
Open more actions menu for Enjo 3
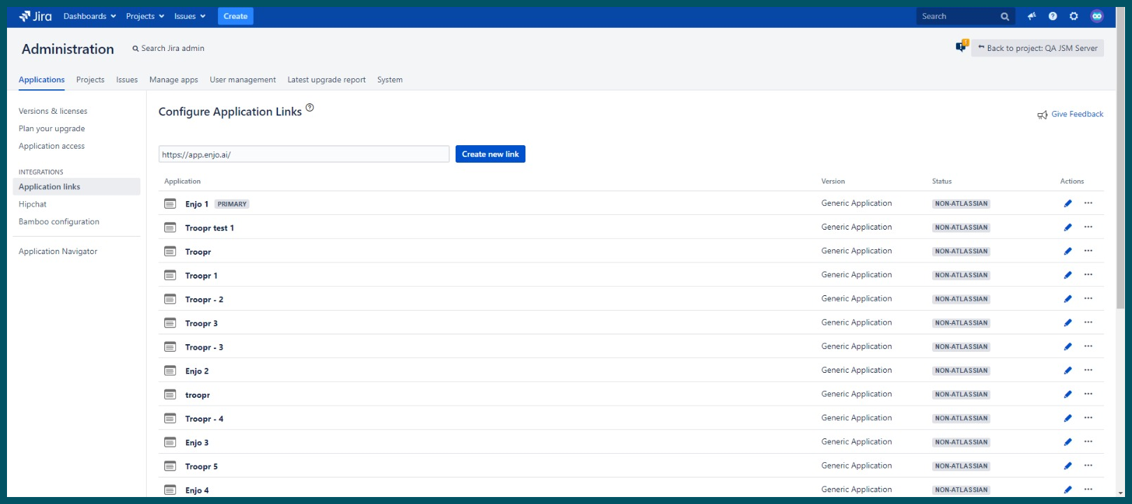click(1088, 442)
